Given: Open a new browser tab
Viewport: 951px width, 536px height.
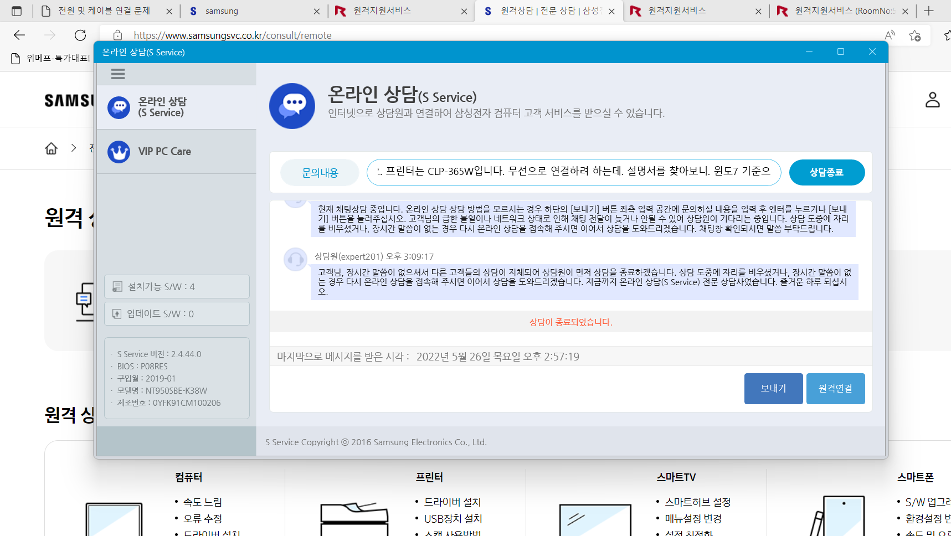Looking at the screenshot, I should pyautogui.click(x=929, y=11).
